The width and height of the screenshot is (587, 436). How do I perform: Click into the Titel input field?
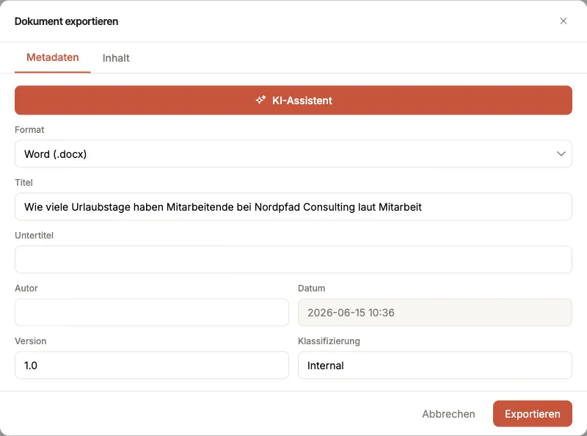[x=293, y=207]
